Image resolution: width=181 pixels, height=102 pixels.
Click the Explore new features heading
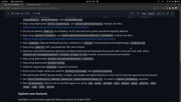[33, 94]
